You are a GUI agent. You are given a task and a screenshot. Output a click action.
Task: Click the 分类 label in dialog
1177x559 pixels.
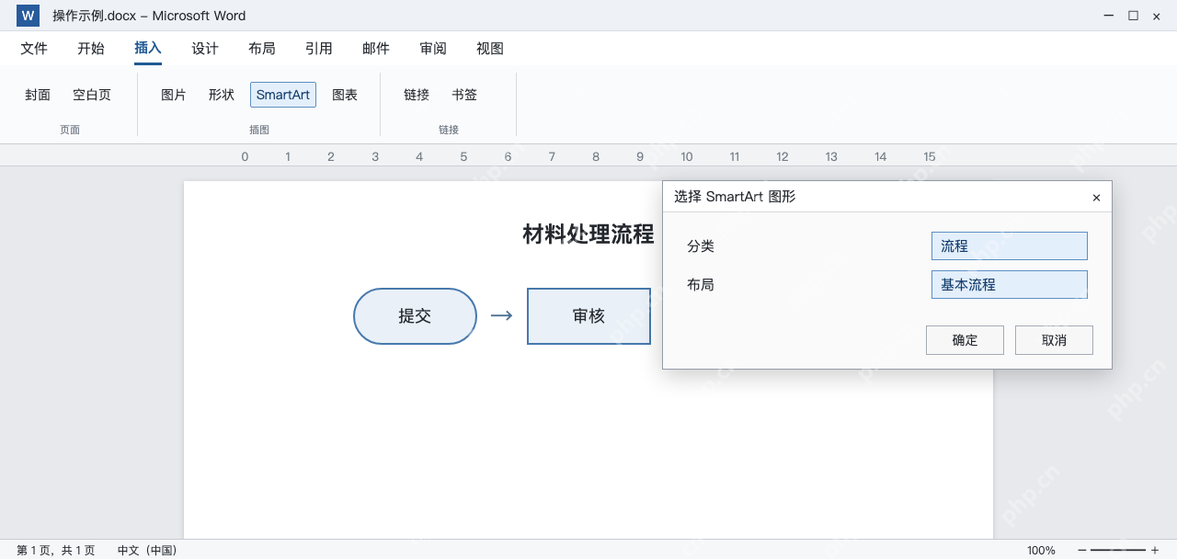click(701, 246)
